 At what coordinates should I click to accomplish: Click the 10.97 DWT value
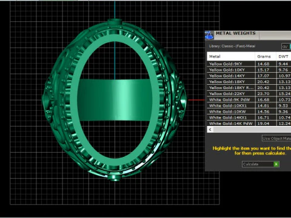(284, 76)
